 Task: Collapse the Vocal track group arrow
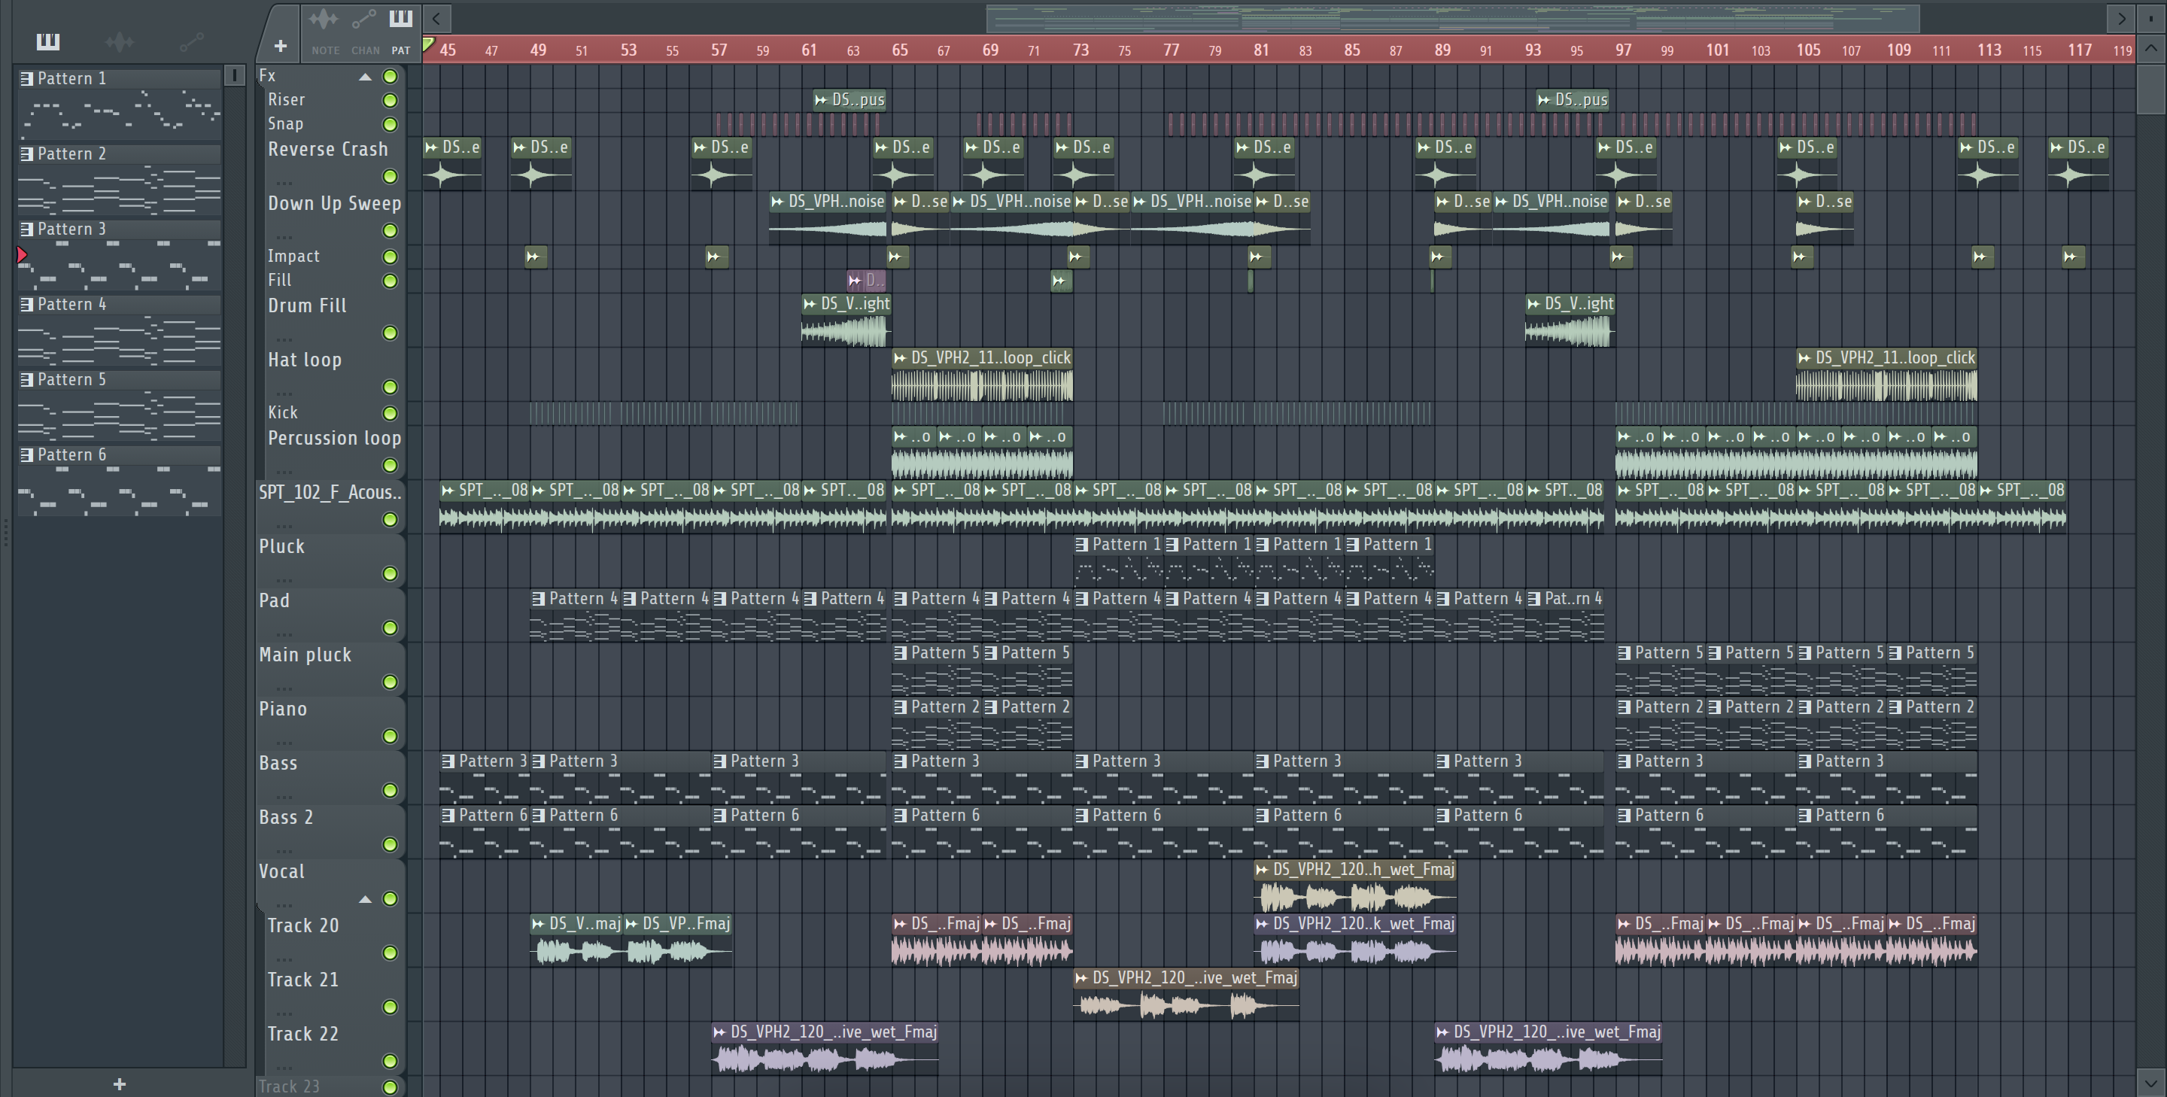pos(364,899)
